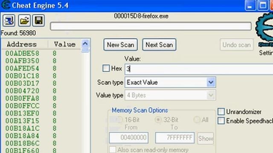Click the scan progress bar
This screenshot has height=153, width=273.
tap(151, 26)
